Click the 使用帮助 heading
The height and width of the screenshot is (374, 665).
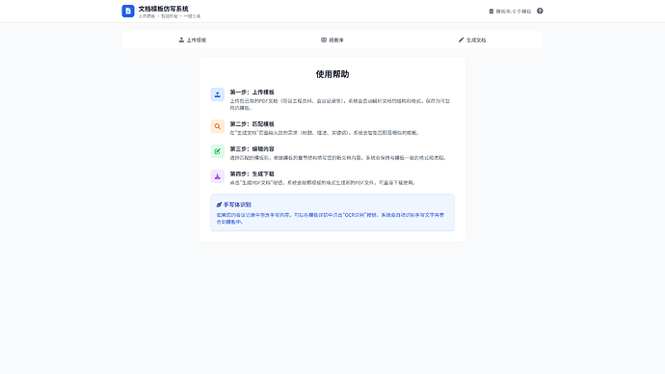[x=332, y=74]
